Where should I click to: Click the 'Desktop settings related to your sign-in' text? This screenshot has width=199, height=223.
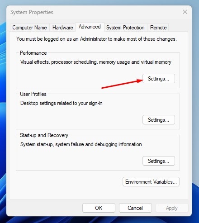62,103
